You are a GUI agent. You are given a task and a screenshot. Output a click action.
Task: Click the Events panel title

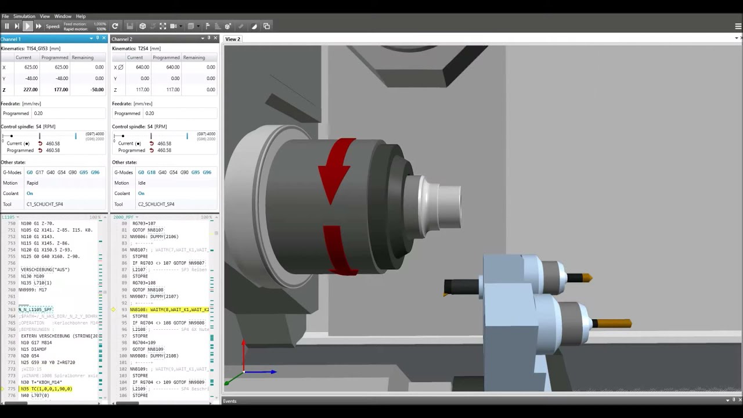(x=230, y=401)
